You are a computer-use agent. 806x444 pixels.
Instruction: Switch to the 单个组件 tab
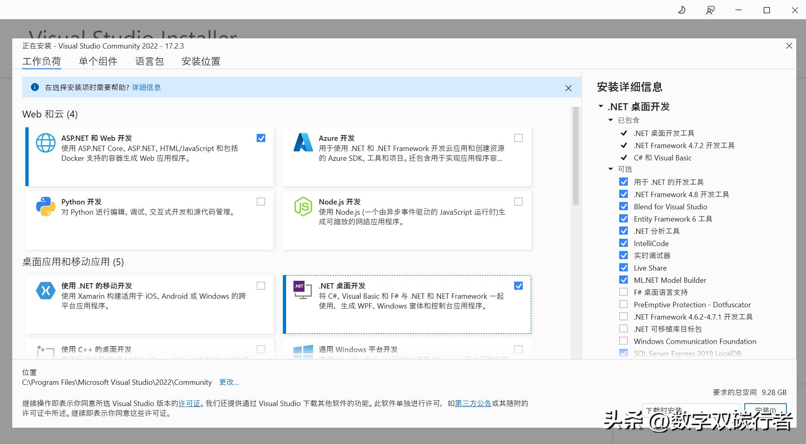98,61
